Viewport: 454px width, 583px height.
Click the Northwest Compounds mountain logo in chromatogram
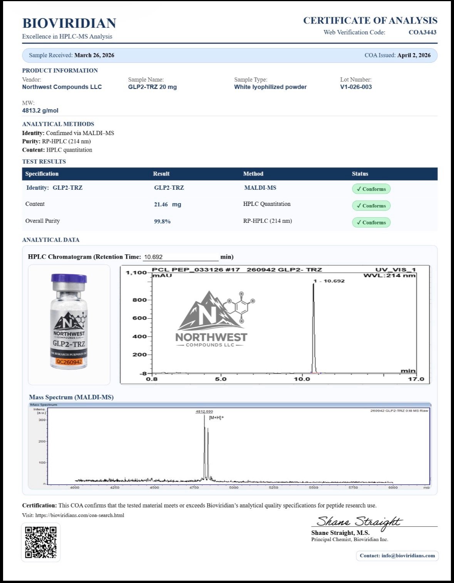212,319
